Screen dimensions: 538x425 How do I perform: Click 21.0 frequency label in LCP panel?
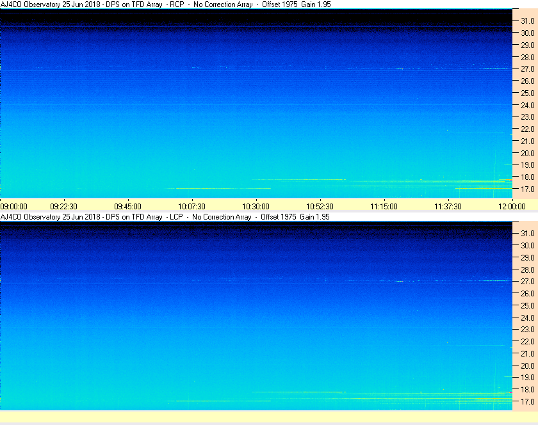click(528, 353)
